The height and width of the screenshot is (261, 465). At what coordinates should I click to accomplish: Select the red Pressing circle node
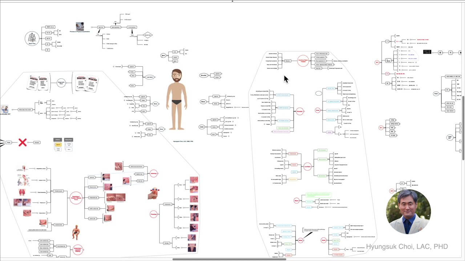coord(153,214)
